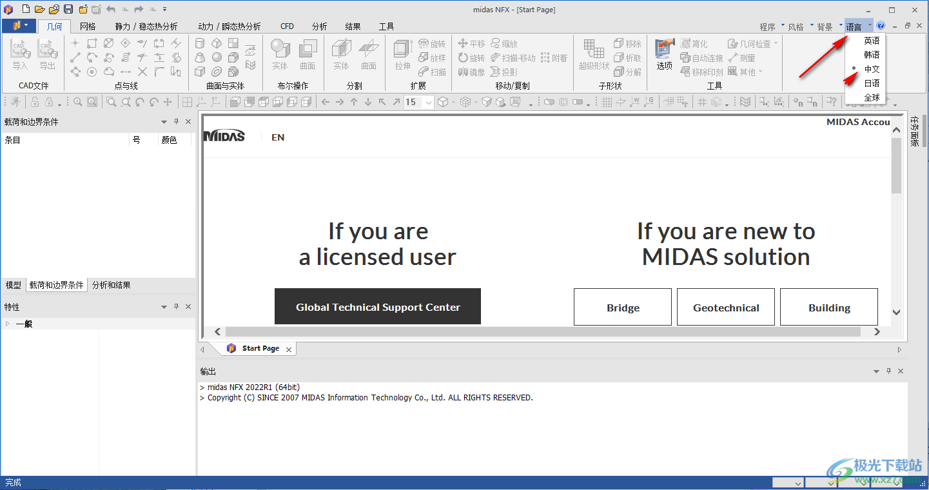Select the Boolean 实体 (solid) tool
Image resolution: width=929 pixels, height=490 pixels.
pos(280,55)
